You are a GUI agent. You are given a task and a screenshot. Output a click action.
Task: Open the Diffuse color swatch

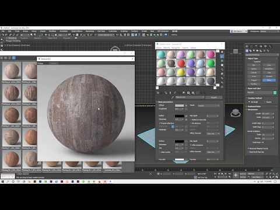click(x=179, y=106)
